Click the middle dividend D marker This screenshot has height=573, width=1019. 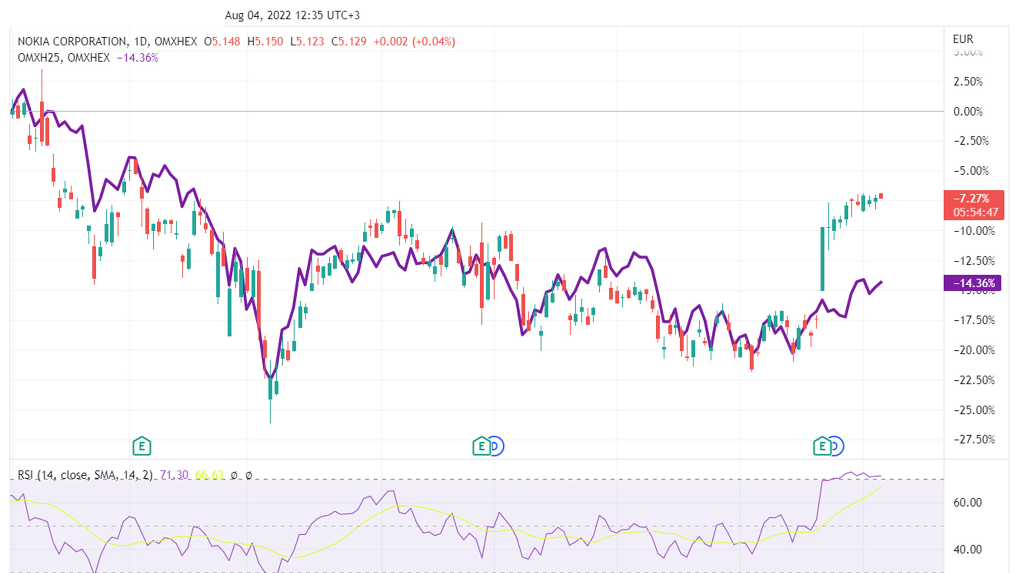tap(497, 446)
